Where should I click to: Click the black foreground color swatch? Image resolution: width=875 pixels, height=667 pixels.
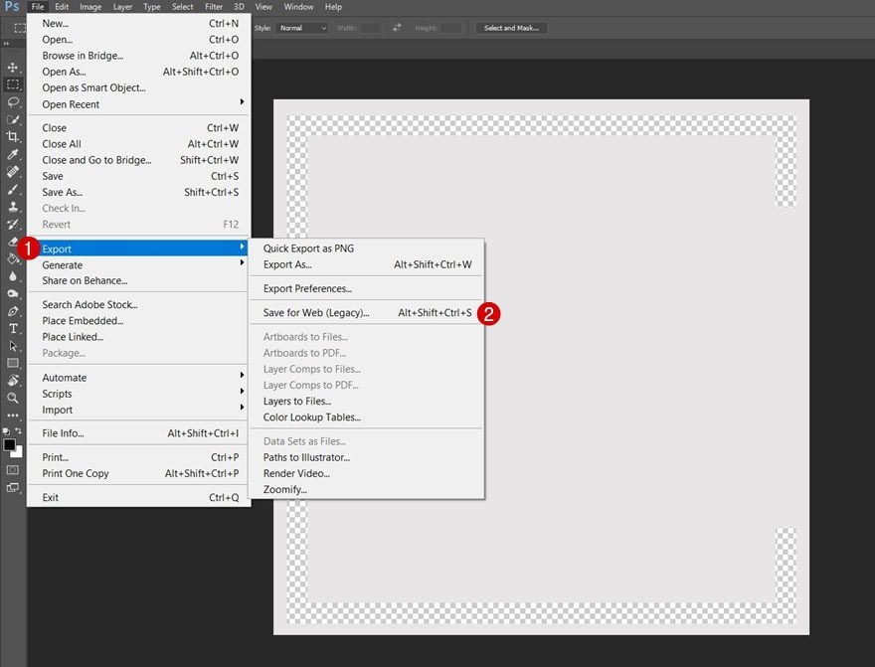[9, 445]
